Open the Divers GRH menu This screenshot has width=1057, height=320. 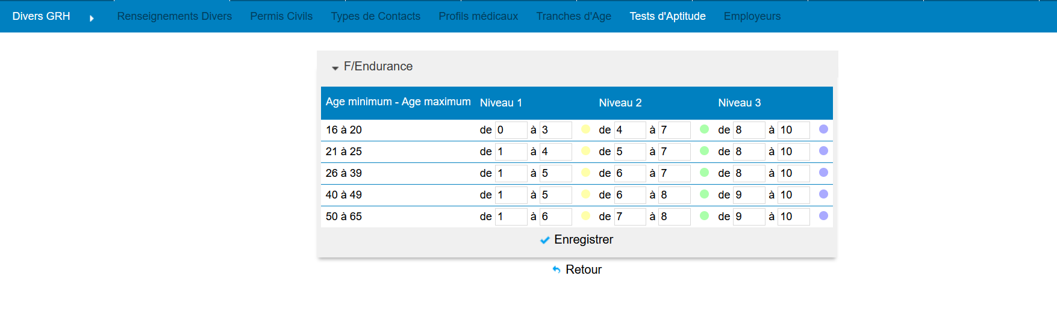click(41, 16)
